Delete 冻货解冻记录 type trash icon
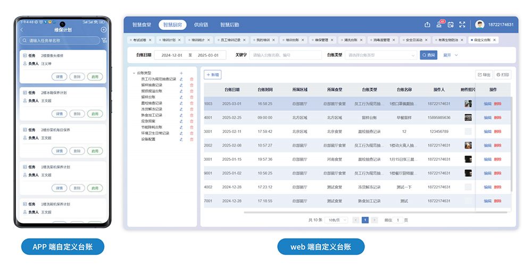 click(192, 109)
